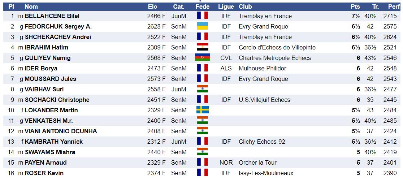Click the Indian flag for SWAYAMS Mishra

point(203,152)
